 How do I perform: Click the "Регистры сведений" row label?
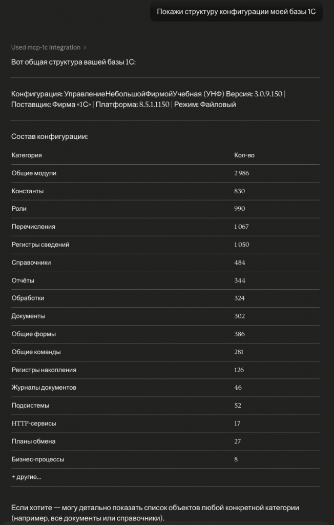click(x=40, y=245)
